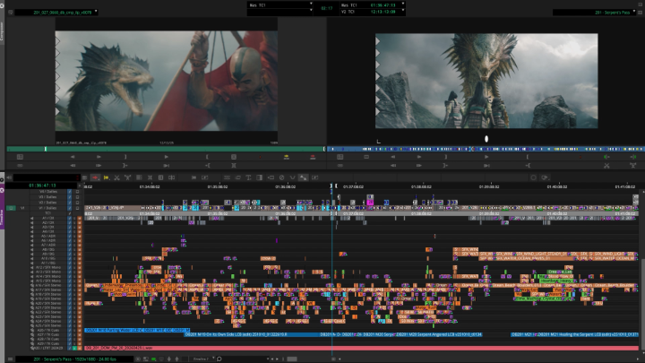Click the source monitor green position bar
This screenshot has height=363, width=645.
(166, 149)
